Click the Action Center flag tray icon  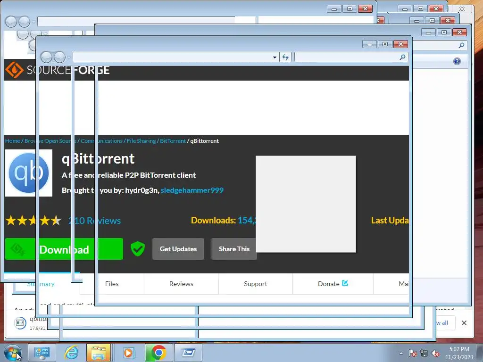[x=412, y=353]
